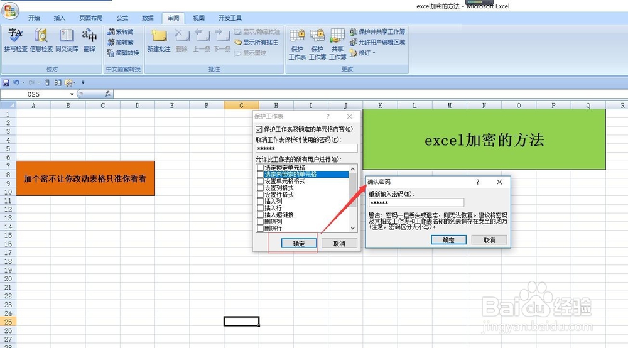Run the 拼写检查 spelling check

coord(15,40)
